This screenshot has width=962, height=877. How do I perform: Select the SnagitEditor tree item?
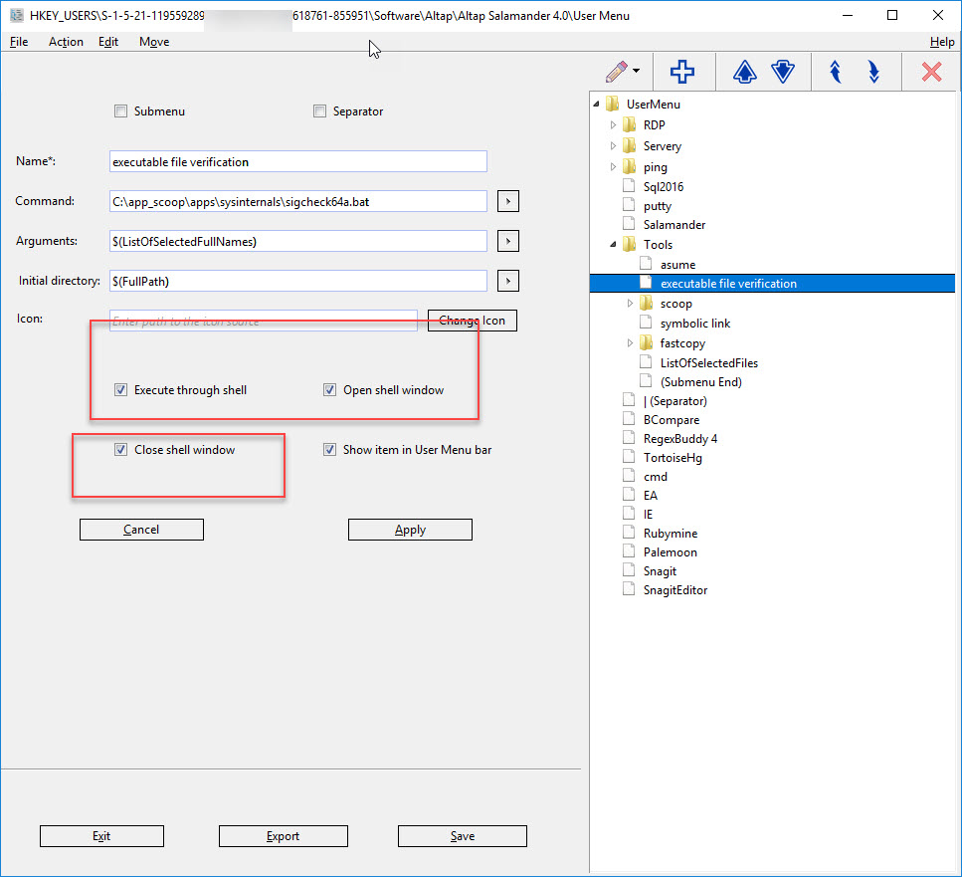[675, 590]
